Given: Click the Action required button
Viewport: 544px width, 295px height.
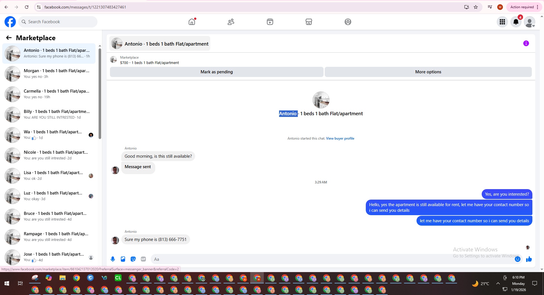Looking at the screenshot, I should [522, 7].
